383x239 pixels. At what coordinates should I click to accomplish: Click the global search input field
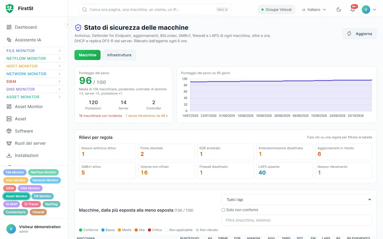pos(155,10)
